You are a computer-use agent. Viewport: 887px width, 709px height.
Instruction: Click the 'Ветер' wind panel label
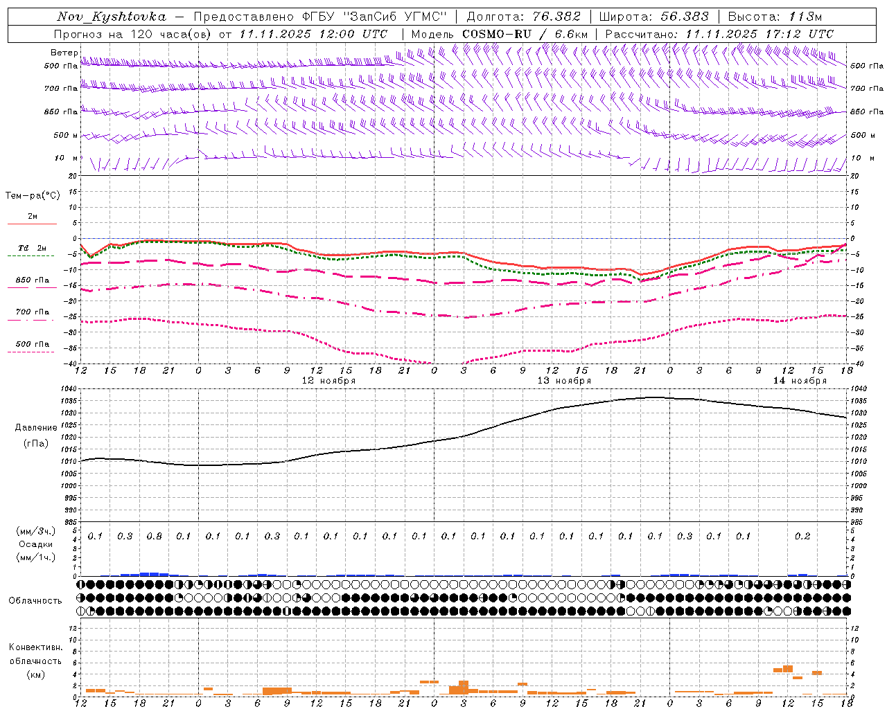64,53
